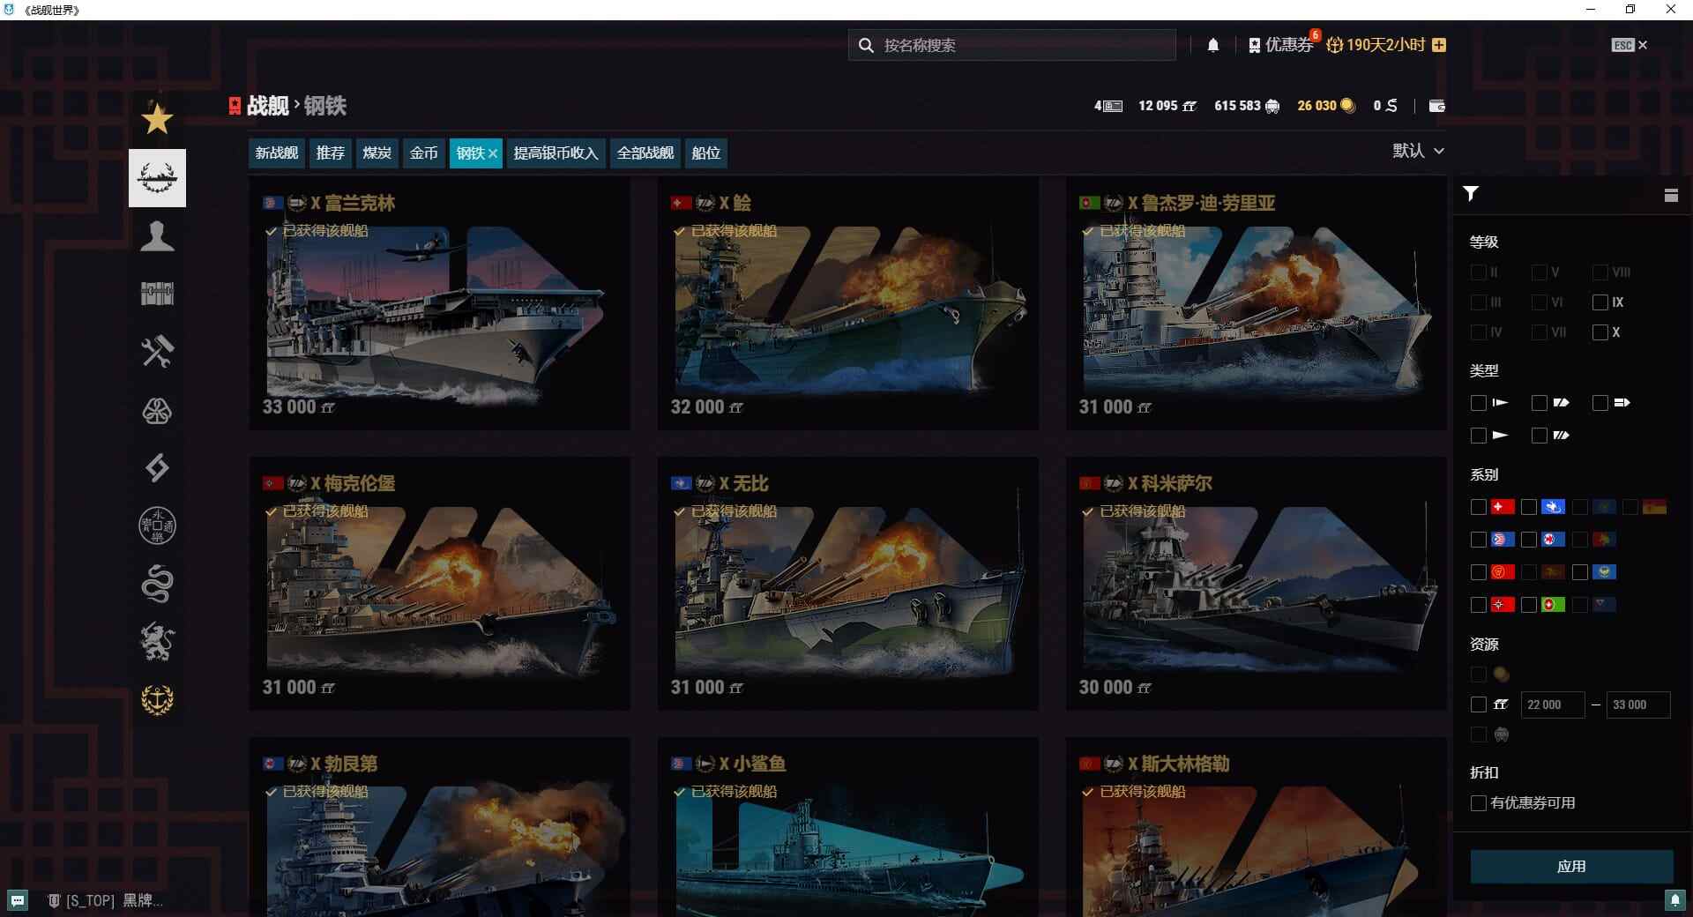Screen dimensions: 1693x917
Task: Select the port/fleet icon in left sidebar
Action: 157,177
